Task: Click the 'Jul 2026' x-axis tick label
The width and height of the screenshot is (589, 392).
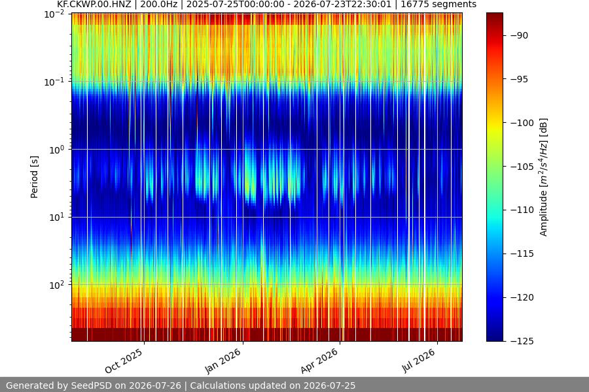Action: click(419, 361)
